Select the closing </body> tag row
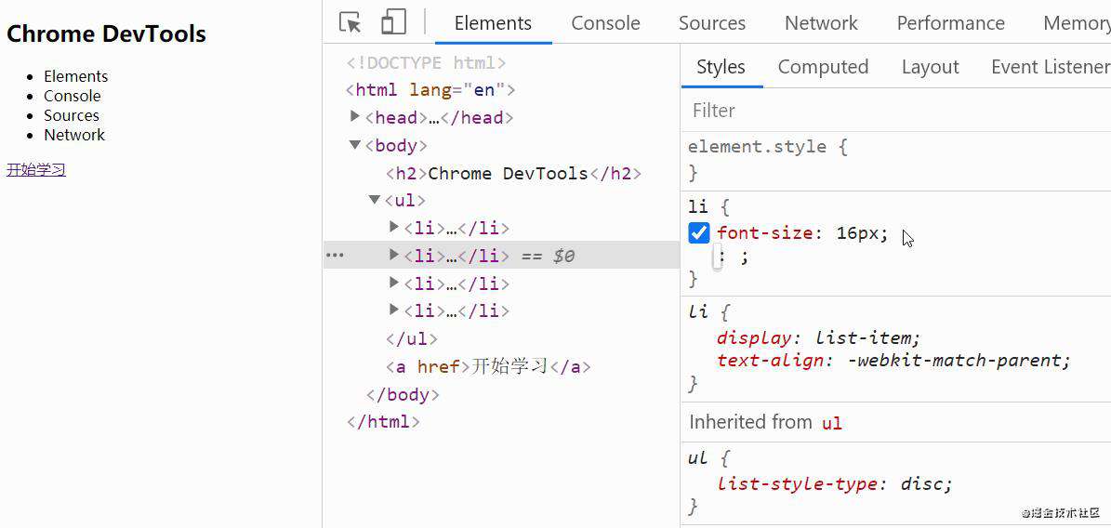 click(403, 394)
